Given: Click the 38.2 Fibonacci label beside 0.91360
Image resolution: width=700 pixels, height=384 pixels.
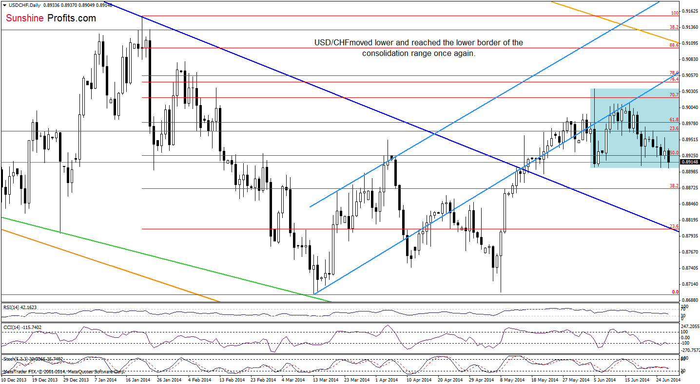Looking at the screenshot, I should point(674,27).
